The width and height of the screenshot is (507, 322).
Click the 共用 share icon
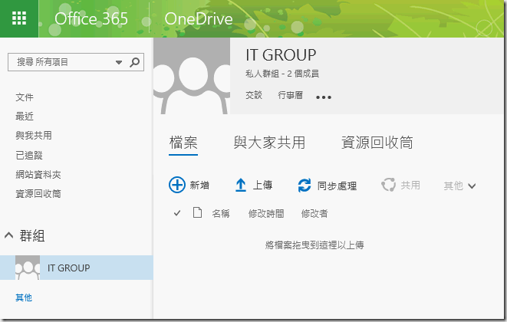389,185
